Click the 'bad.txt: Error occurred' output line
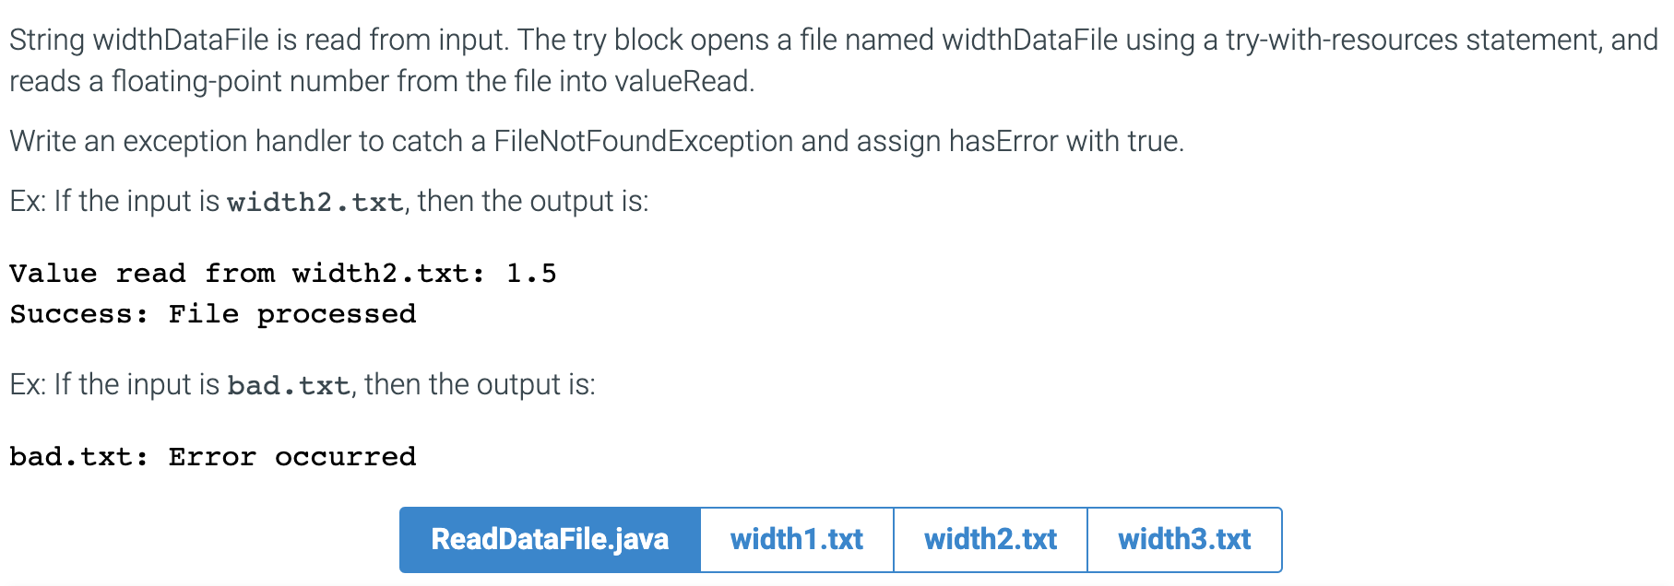Screen dimensions: 1674x586 tap(213, 456)
